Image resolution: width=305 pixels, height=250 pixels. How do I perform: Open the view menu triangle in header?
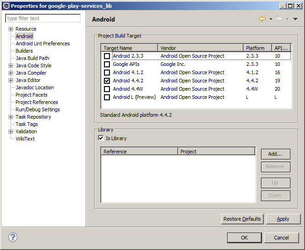click(295, 19)
